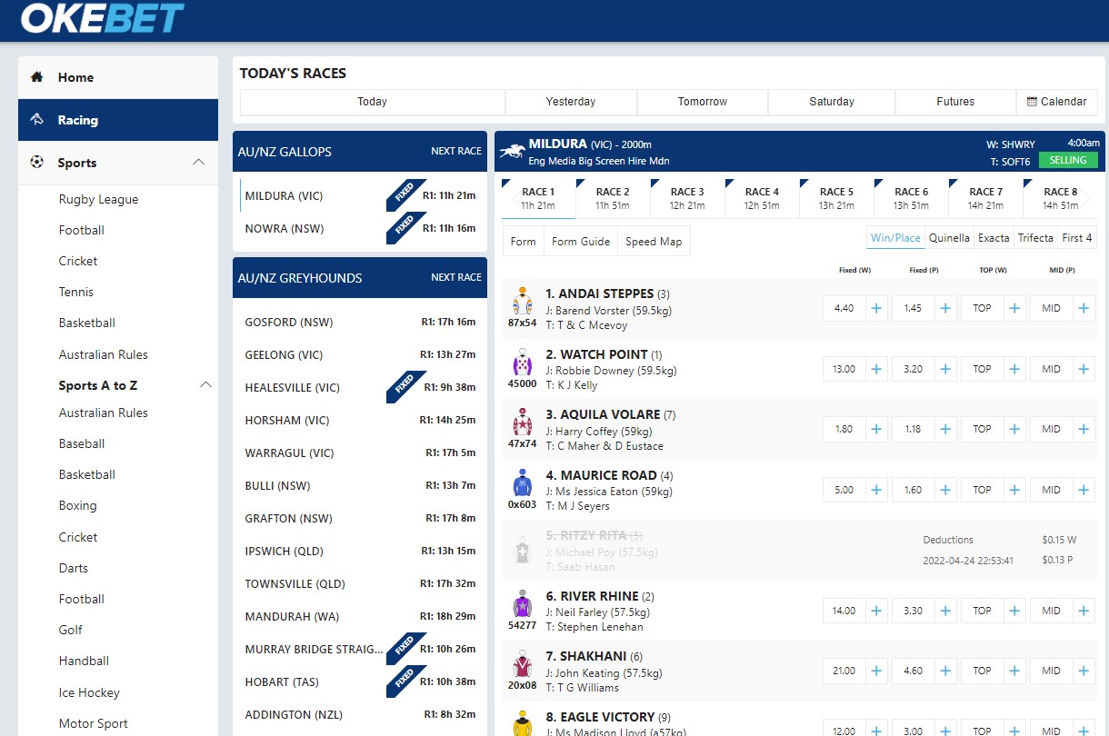1109x736 pixels.
Task: Collapse the Sports A to Z chevron
Action: tap(205, 385)
